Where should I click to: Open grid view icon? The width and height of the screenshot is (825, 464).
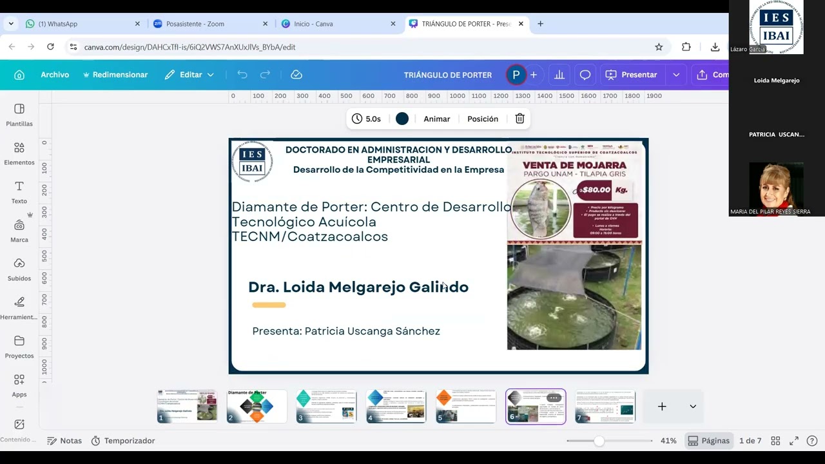[776, 441]
